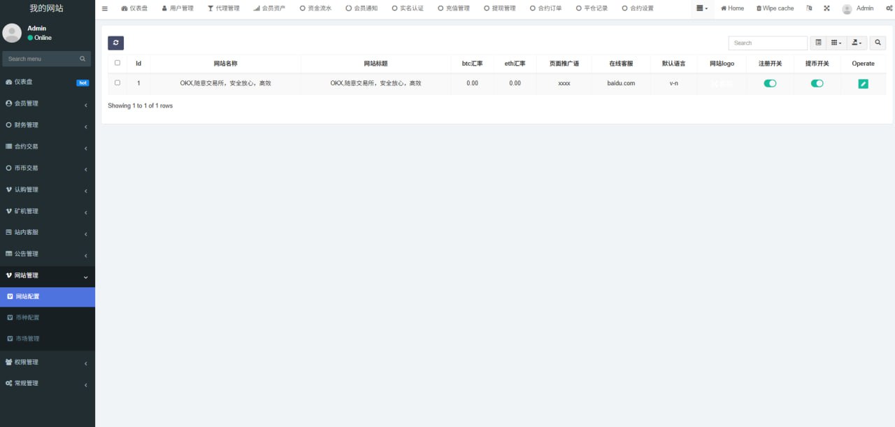Enter fullscreen mode via expand icon
Viewport: 895px width, 427px height.
[826, 8]
